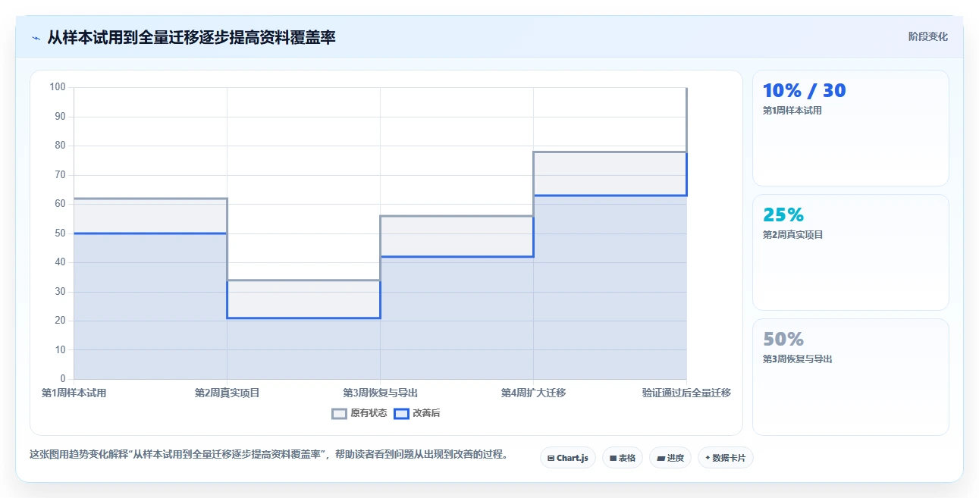Click the 第1周样本试用 caption in the first card

coord(792,111)
